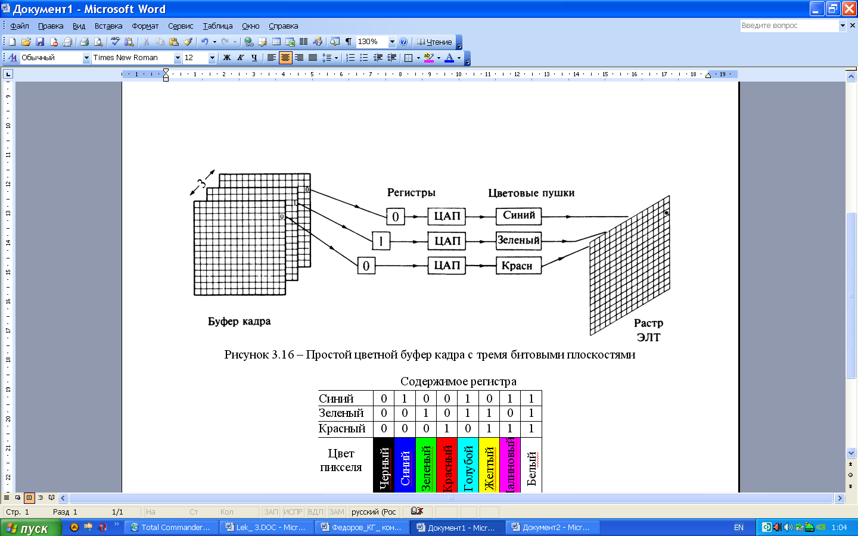Image resolution: width=858 pixels, height=536 pixels.
Task: Click the Insert Table icon
Action: (276, 42)
